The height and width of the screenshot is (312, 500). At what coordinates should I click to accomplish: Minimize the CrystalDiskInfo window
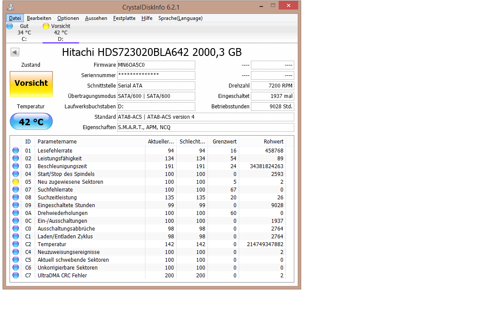click(x=261, y=6)
